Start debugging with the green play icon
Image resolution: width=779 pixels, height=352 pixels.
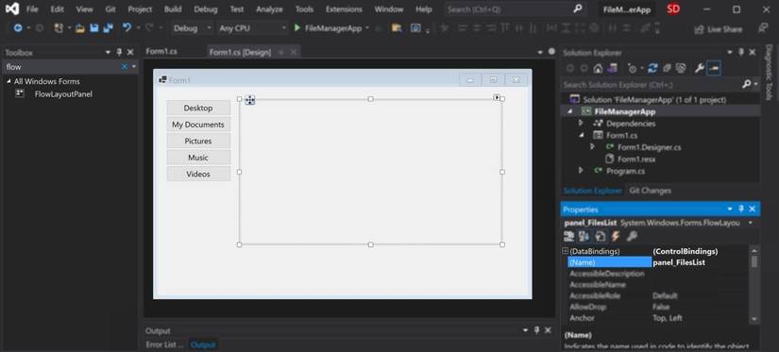(x=297, y=28)
